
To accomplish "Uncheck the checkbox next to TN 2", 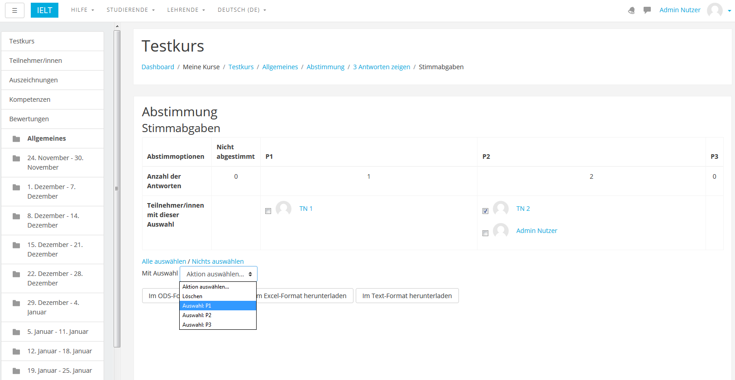I will coord(485,211).
